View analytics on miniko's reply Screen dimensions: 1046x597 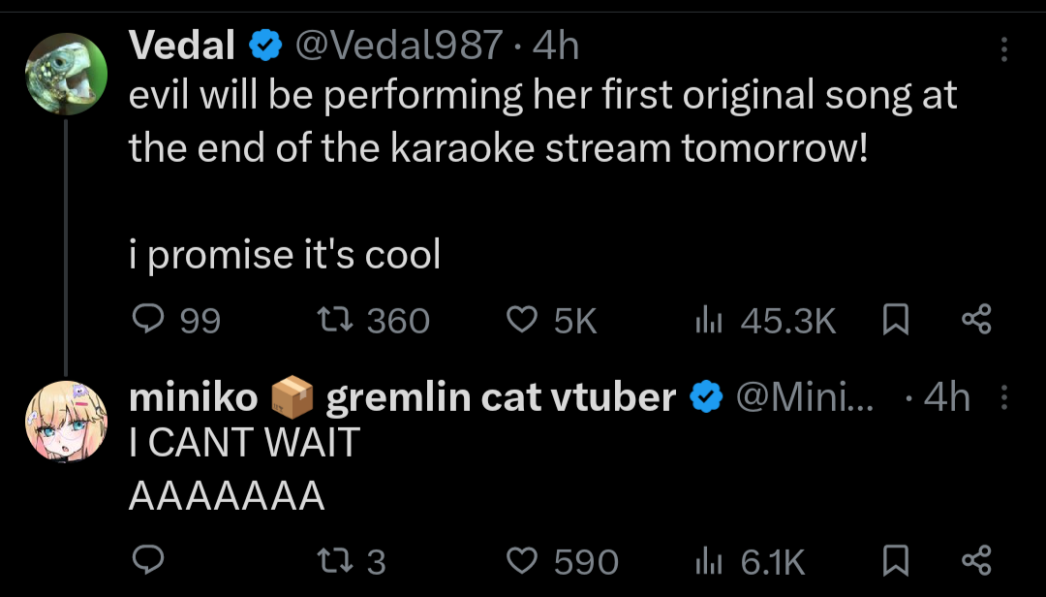coord(711,560)
